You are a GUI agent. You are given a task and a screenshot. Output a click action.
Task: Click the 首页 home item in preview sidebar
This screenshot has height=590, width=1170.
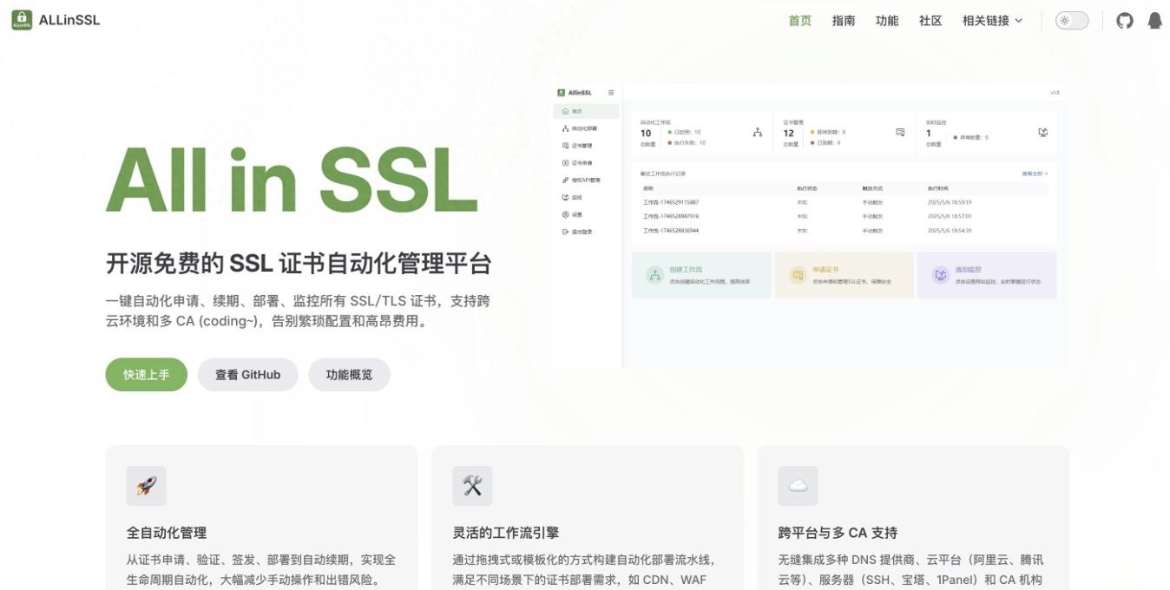point(586,111)
